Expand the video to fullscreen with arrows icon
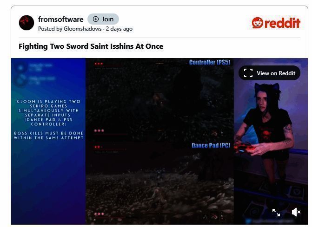The image size is (312, 227). pos(276,213)
